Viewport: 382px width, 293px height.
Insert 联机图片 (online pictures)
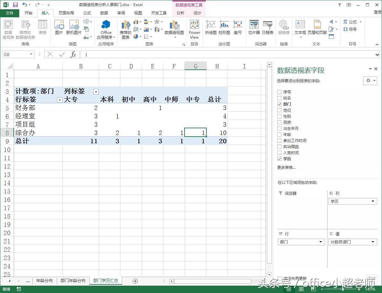[73, 28]
